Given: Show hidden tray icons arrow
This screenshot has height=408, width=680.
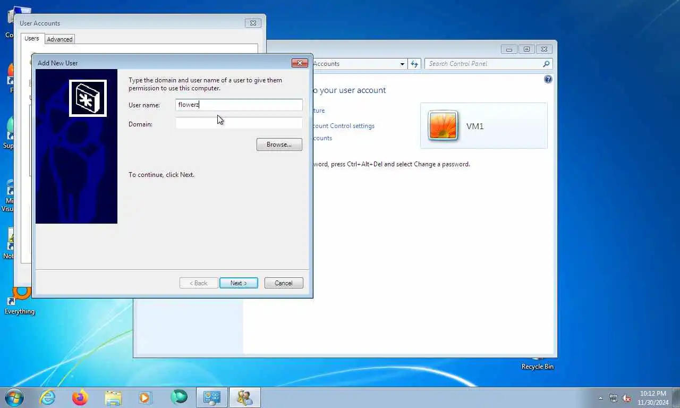Looking at the screenshot, I should coord(601,398).
